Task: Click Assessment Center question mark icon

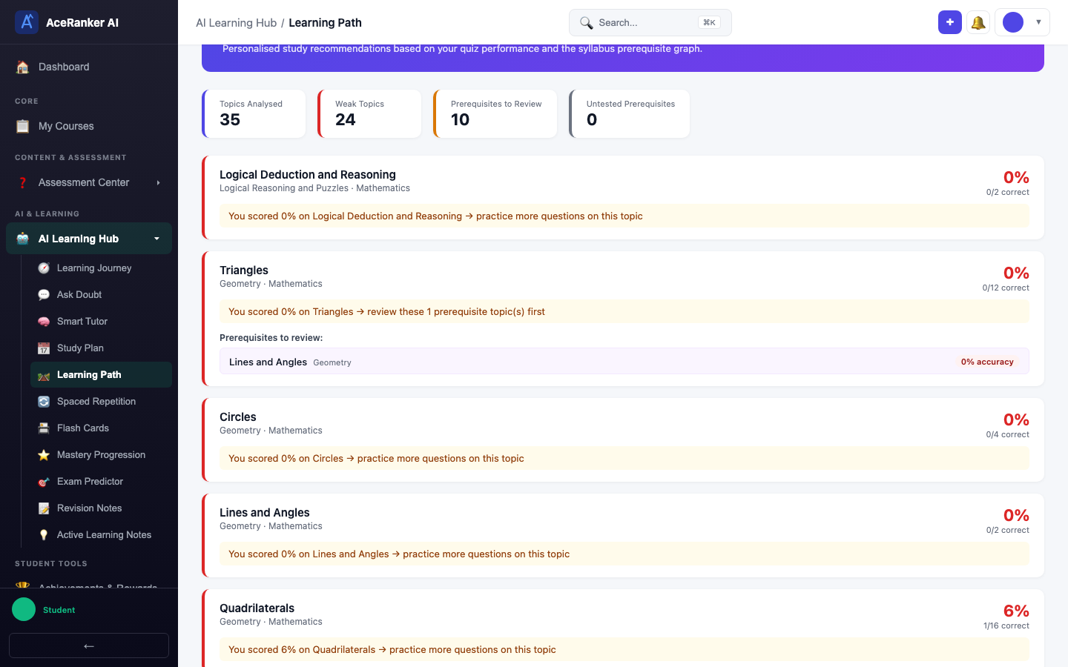Action: pyautogui.click(x=23, y=182)
